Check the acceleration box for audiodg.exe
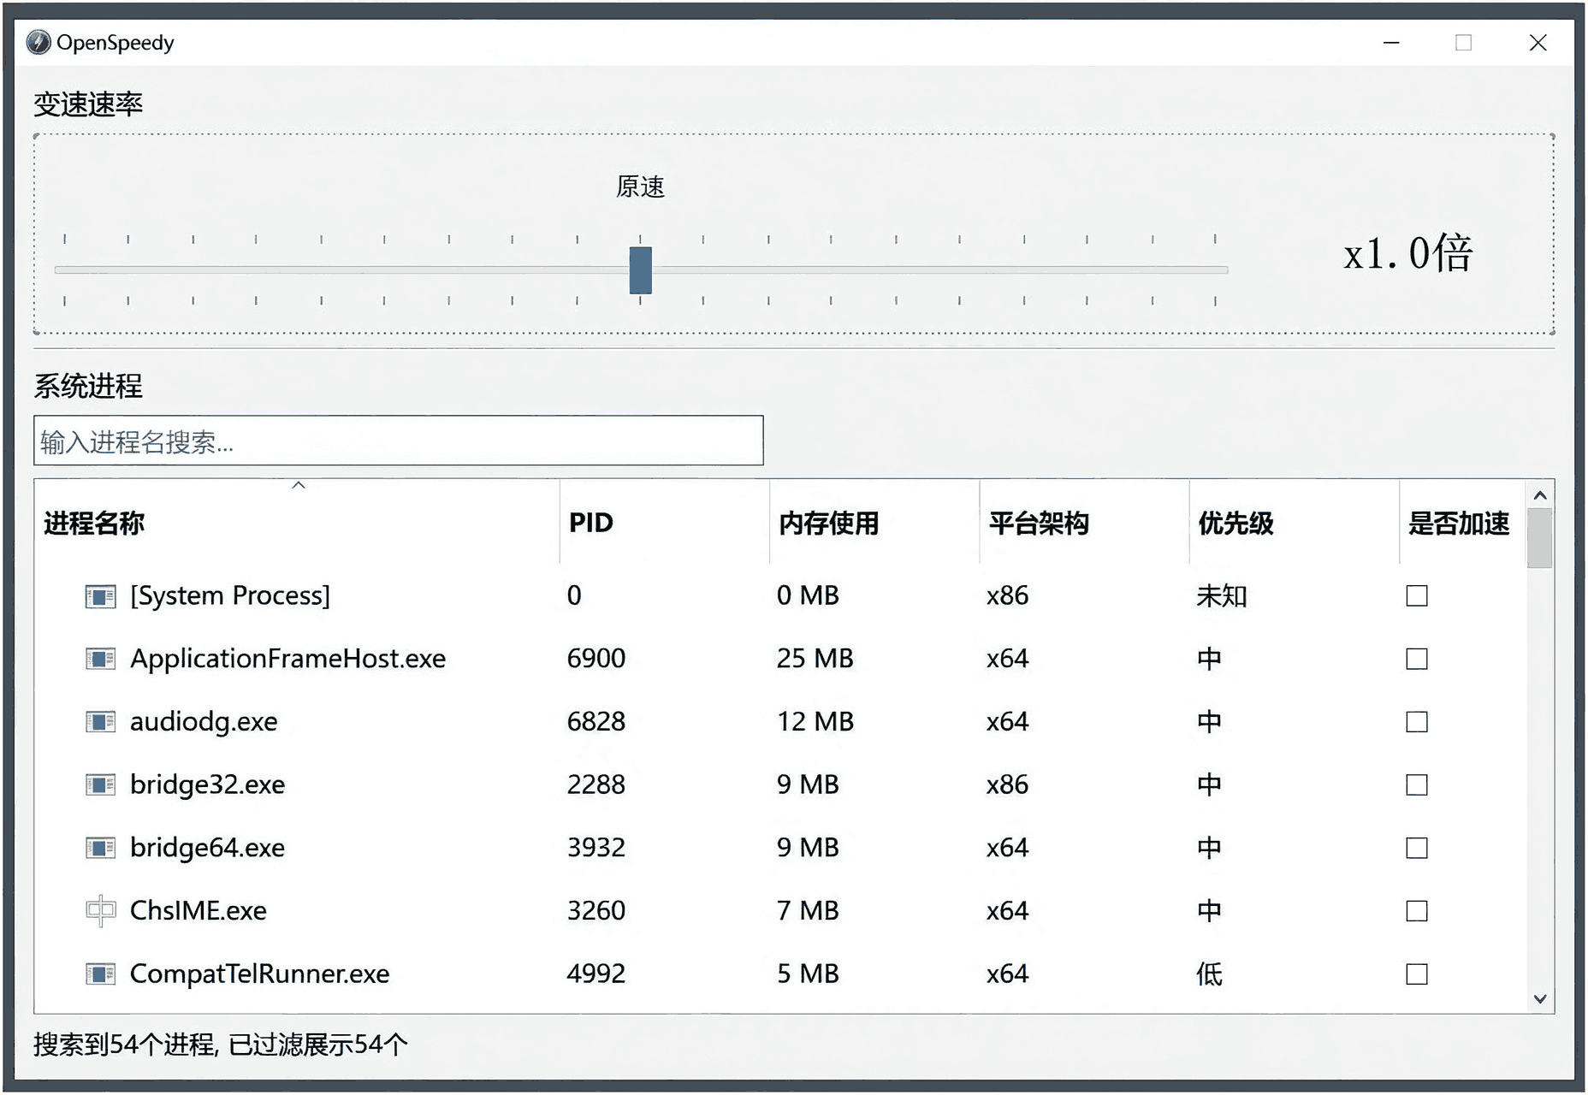This screenshot has height=1095, width=1588. pyautogui.click(x=1417, y=722)
